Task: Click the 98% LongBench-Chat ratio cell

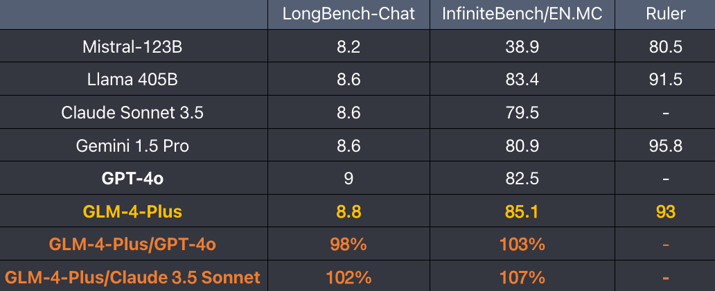Action: tap(348, 245)
